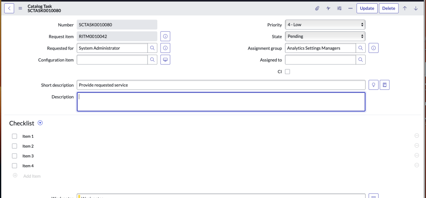Remove Item 2 using its minus icon
The width and height of the screenshot is (426, 198).
tap(416, 146)
